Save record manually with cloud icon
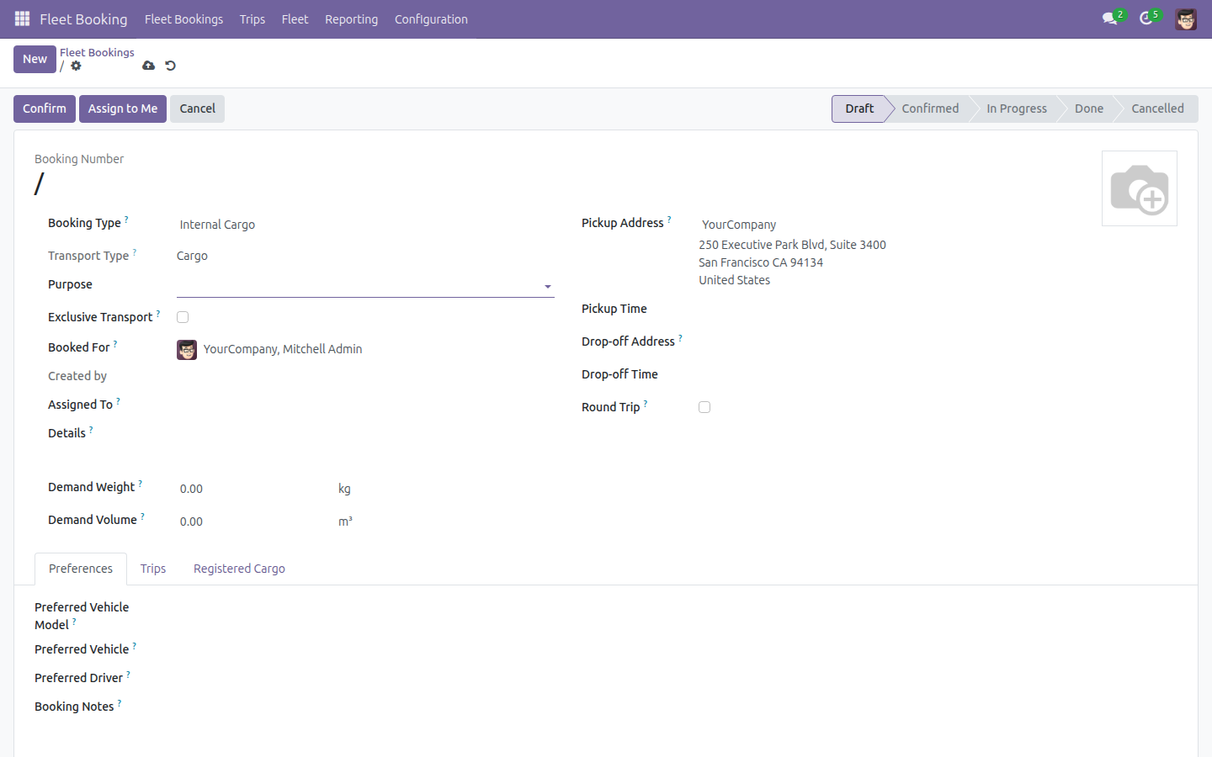 coord(148,66)
